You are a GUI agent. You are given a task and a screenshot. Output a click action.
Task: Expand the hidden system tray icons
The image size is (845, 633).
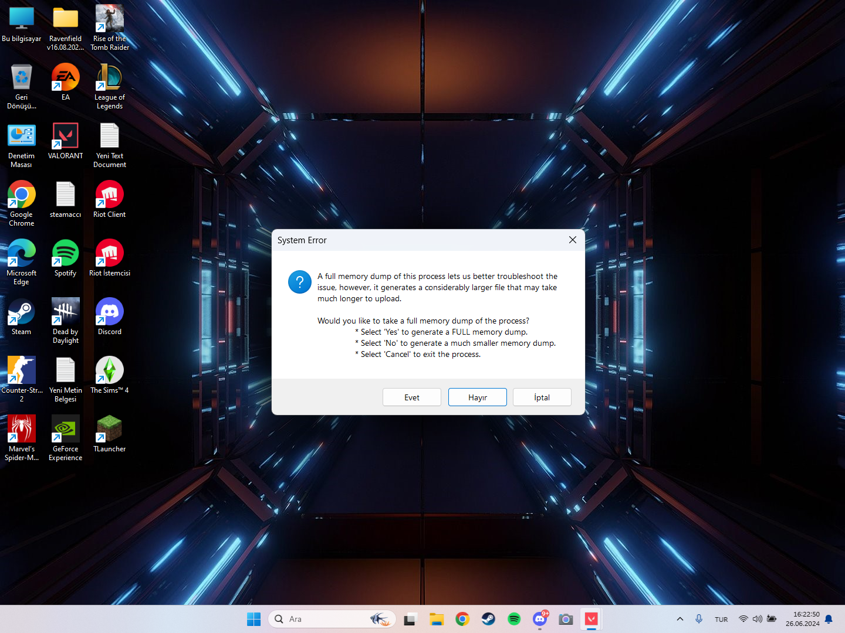click(680, 619)
